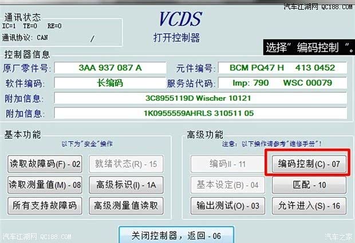Viewport: 355px width, 243px height.
Task: Select part number field 3AA 937 087 A
Action: tap(111, 67)
